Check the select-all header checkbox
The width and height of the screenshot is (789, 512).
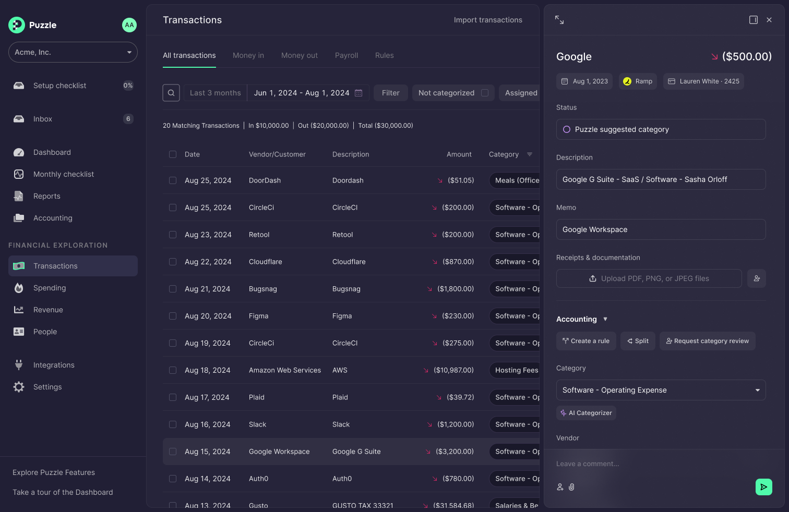point(173,154)
